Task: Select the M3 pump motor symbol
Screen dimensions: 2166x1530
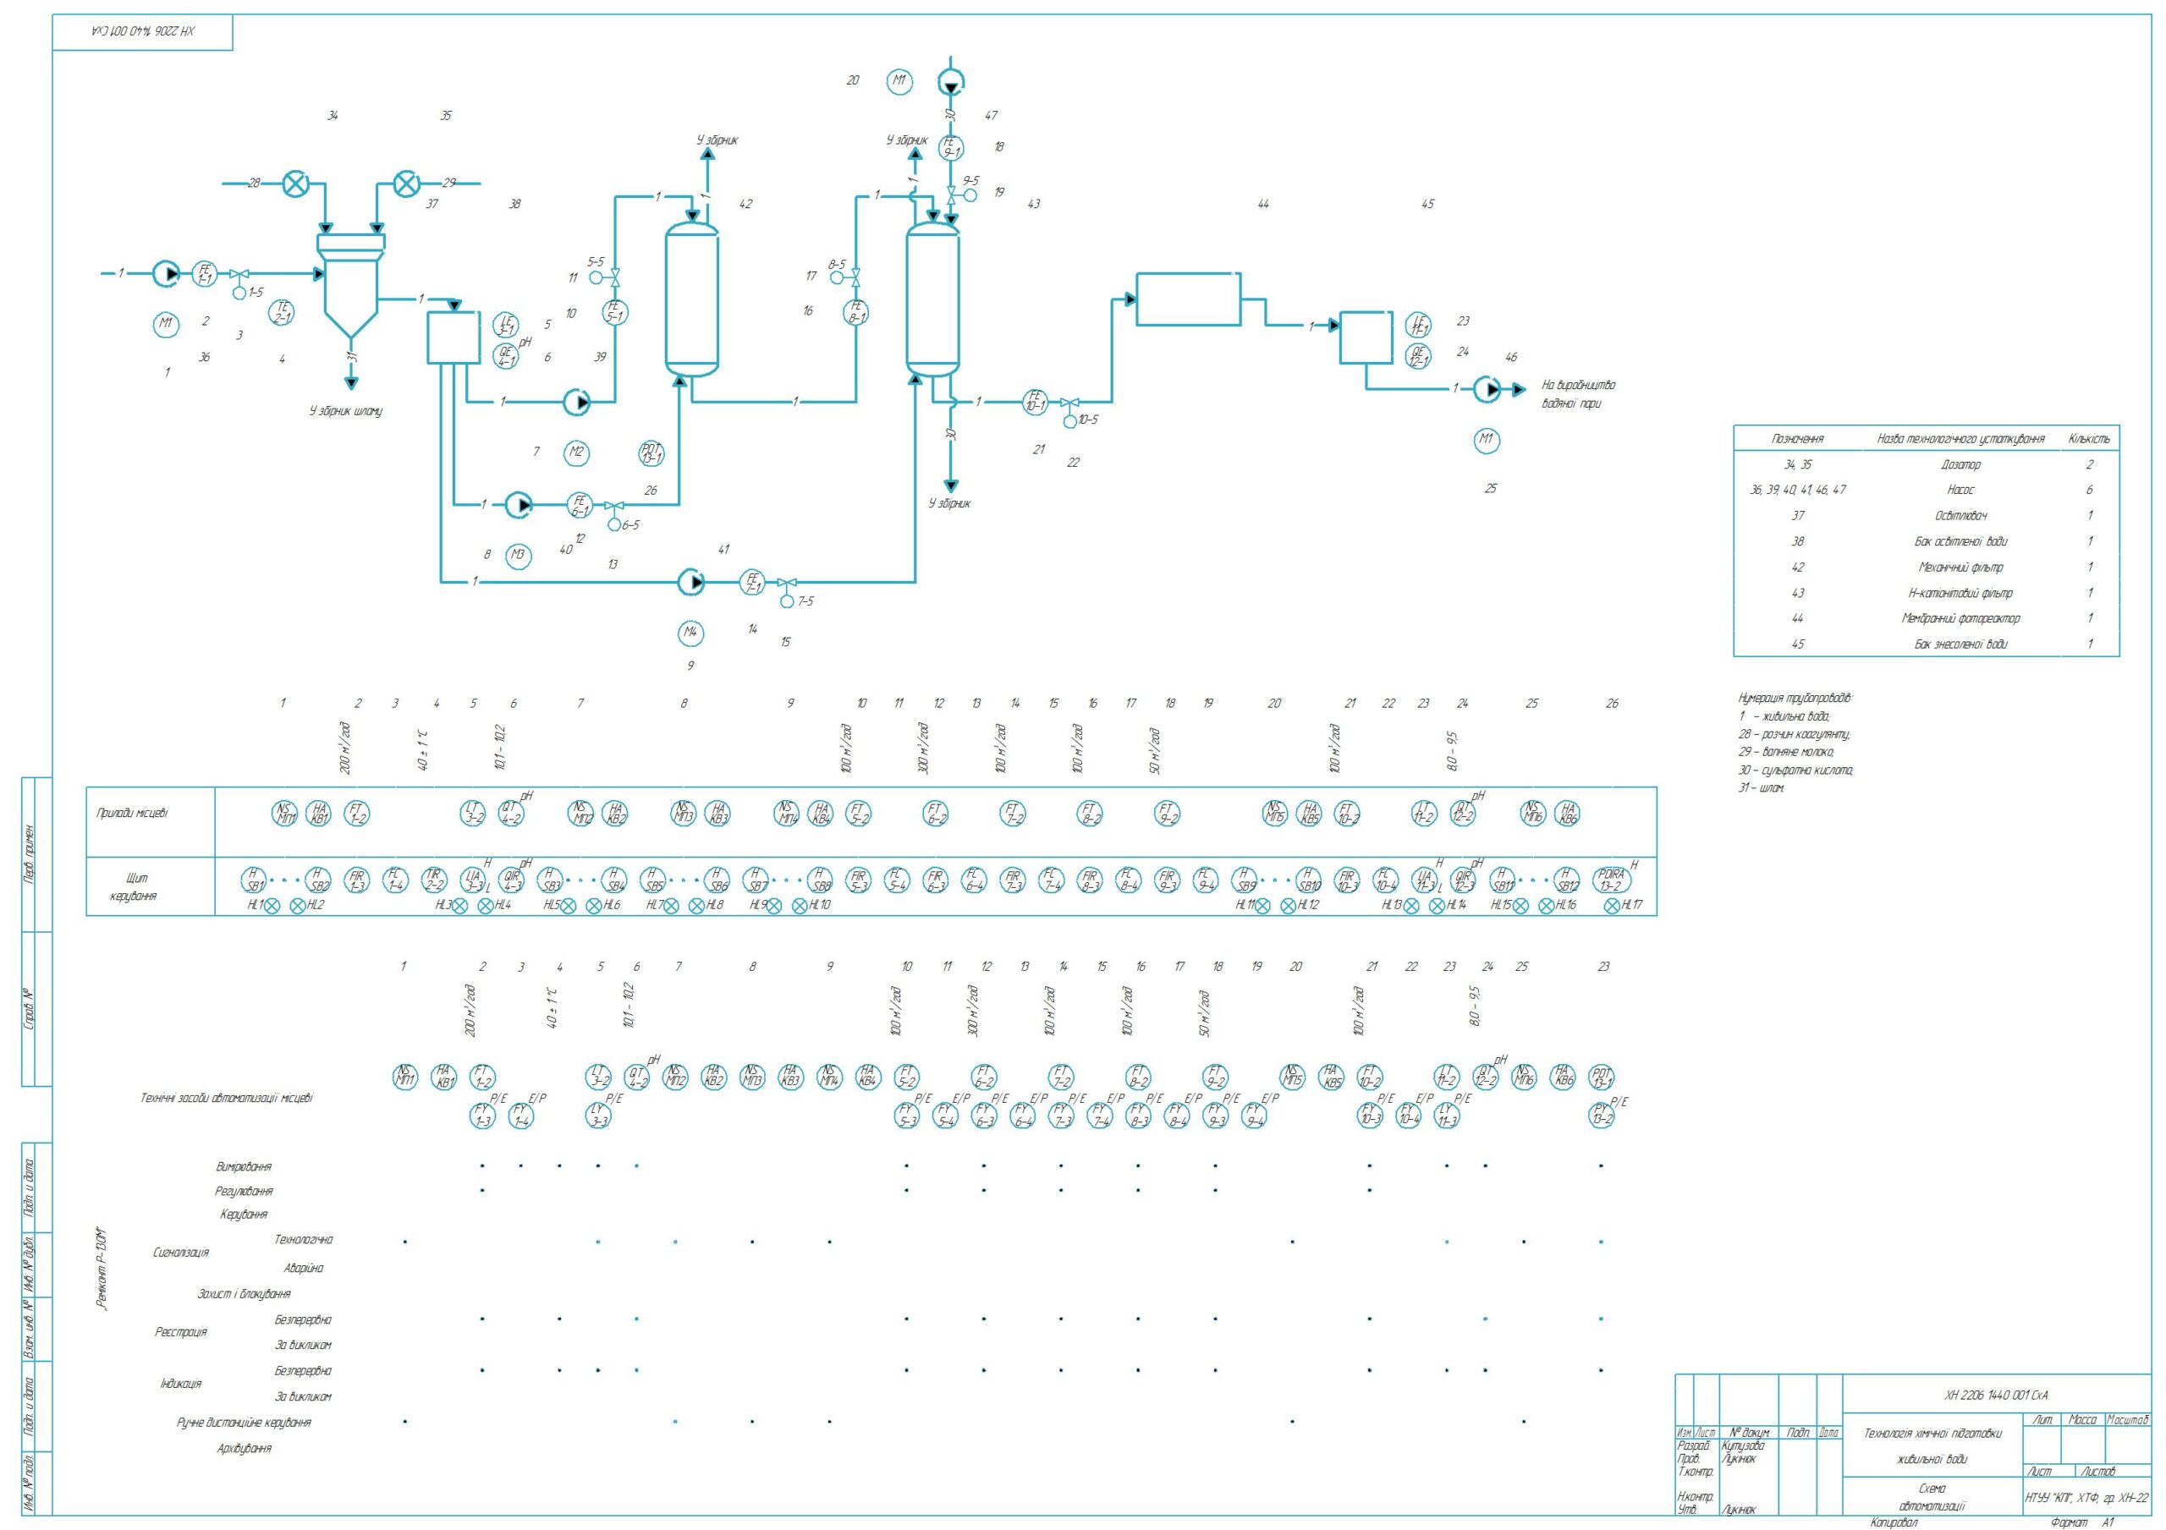Action: (517, 556)
